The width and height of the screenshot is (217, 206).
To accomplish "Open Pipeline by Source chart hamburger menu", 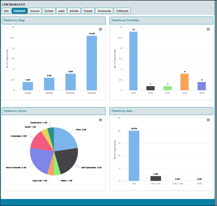I will pyautogui.click(x=100, y=120).
